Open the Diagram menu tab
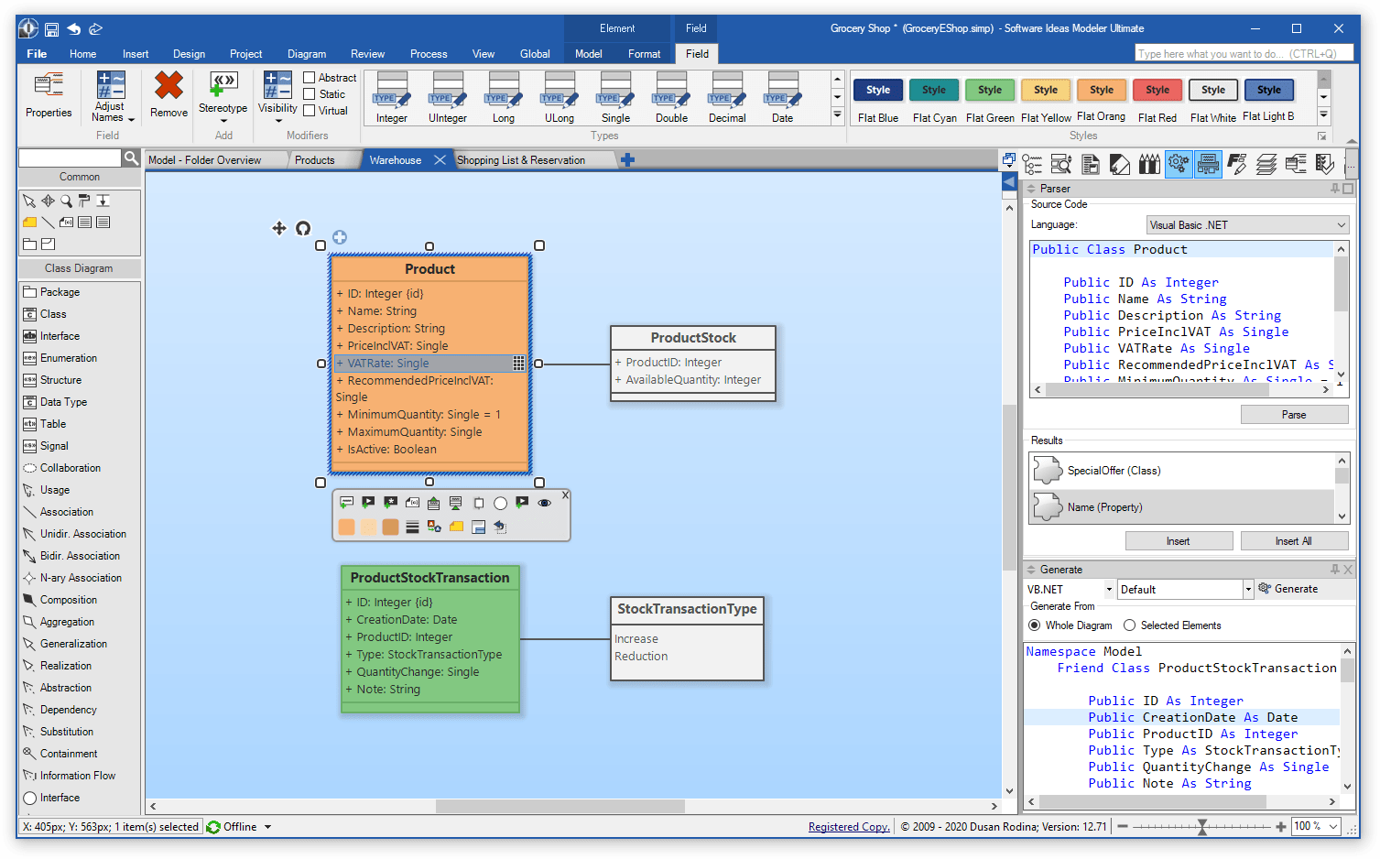Screen dimensions: 1380x859 (306, 54)
